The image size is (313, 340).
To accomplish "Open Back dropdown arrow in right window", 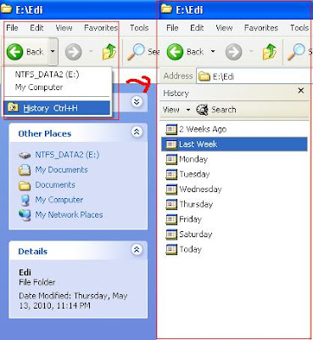I will tap(213, 52).
